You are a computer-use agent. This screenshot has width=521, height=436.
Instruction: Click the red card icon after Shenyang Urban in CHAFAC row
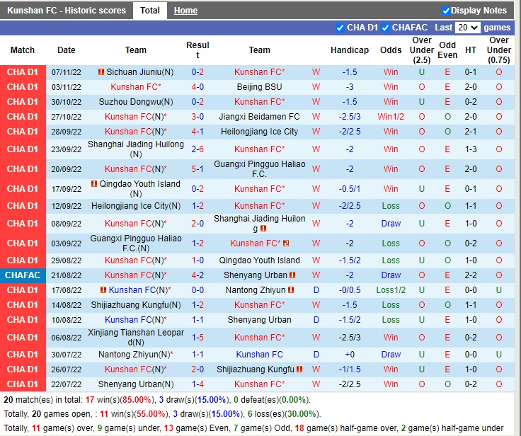pyautogui.click(x=292, y=275)
